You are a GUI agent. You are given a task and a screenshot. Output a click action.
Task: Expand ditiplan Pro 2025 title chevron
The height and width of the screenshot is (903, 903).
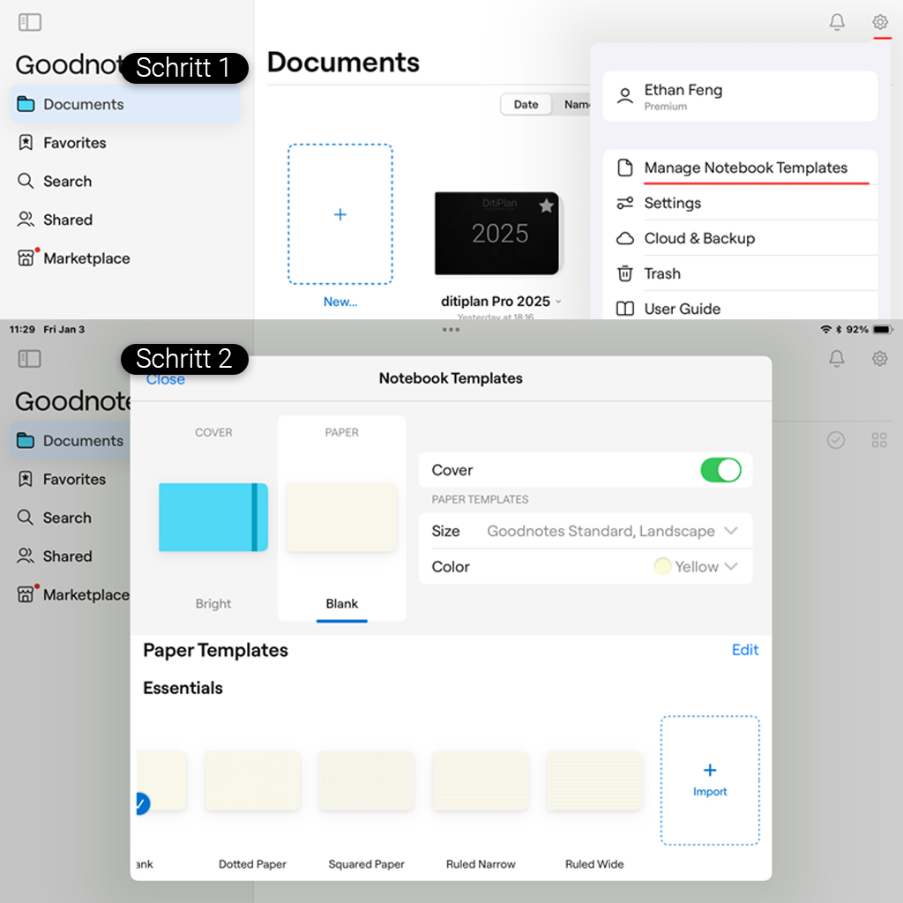pos(558,302)
